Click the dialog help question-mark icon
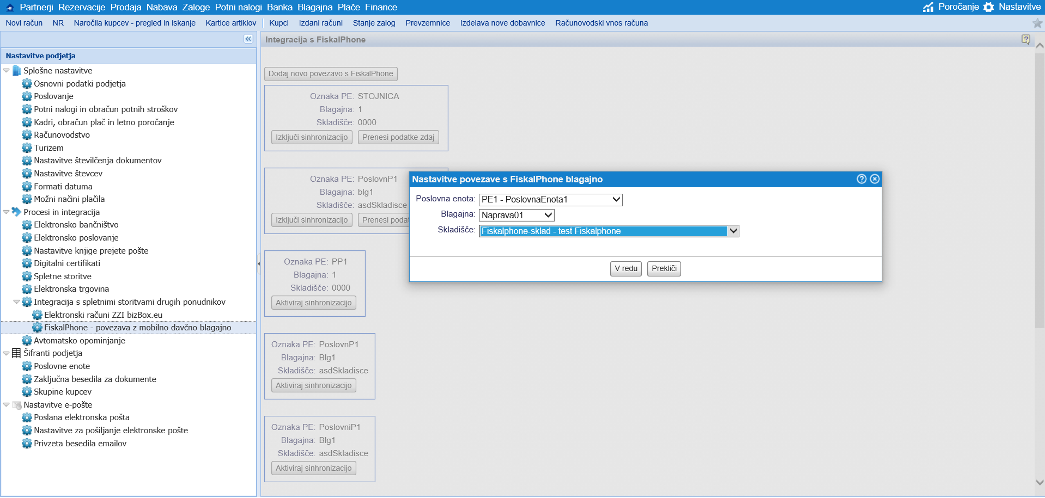This screenshot has height=498, width=1045. 861,179
